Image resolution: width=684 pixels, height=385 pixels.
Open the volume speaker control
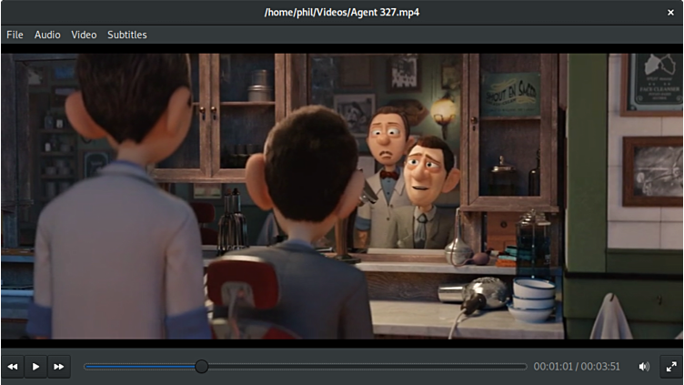tap(644, 367)
